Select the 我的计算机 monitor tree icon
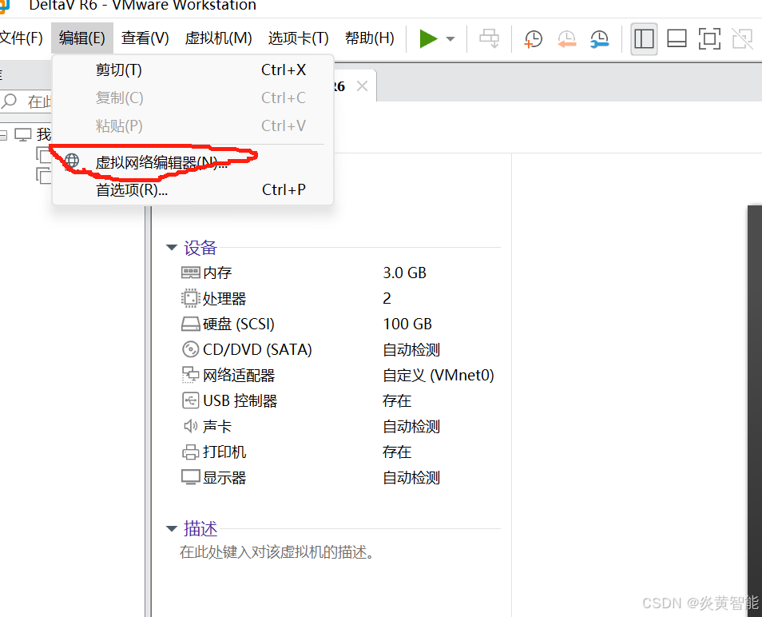The width and height of the screenshot is (762, 617). [23, 135]
